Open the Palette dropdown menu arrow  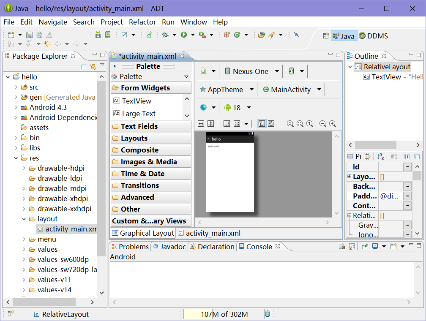coord(186,76)
